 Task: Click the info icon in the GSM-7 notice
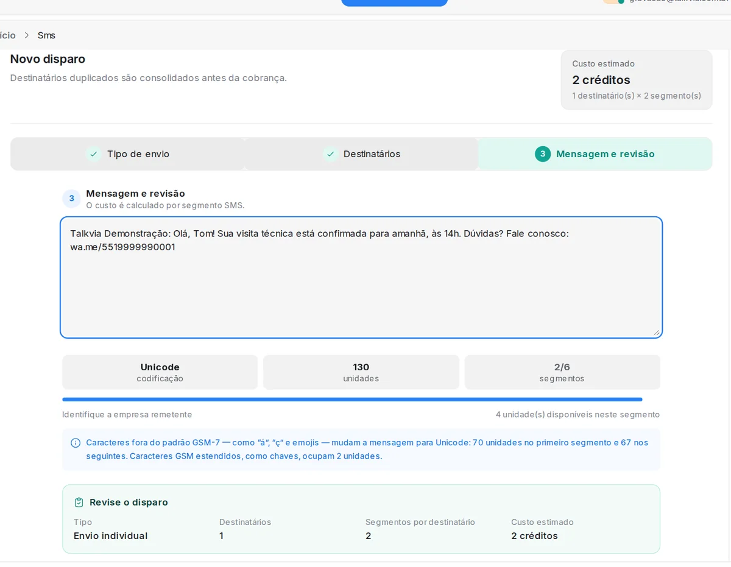pos(76,443)
